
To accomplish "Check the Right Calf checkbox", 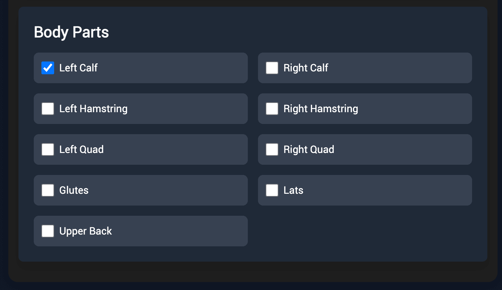I will (272, 68).
